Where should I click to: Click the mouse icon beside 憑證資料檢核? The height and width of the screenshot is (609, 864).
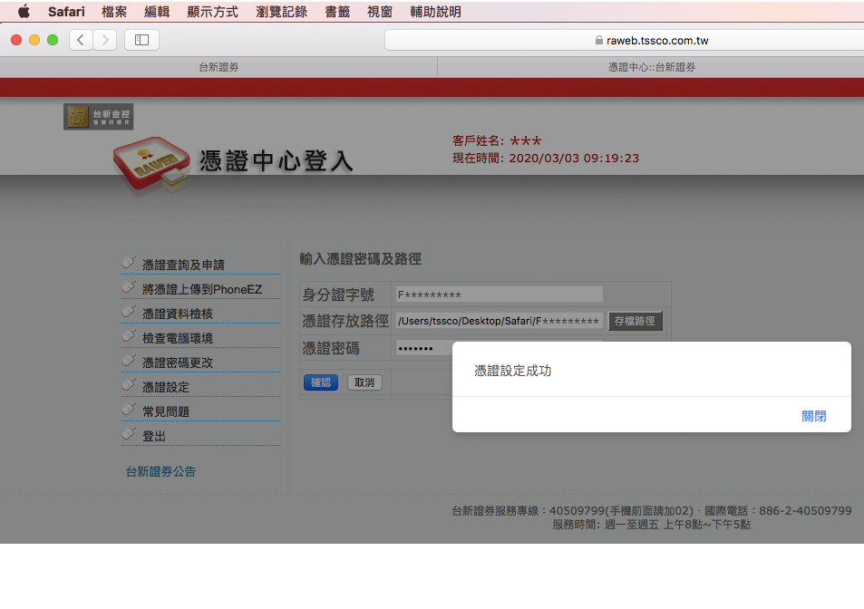(x=129, y=311)
